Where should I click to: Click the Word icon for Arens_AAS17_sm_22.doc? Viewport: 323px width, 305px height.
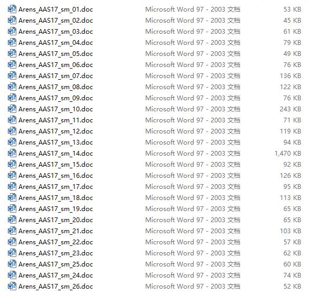[12, 242]
